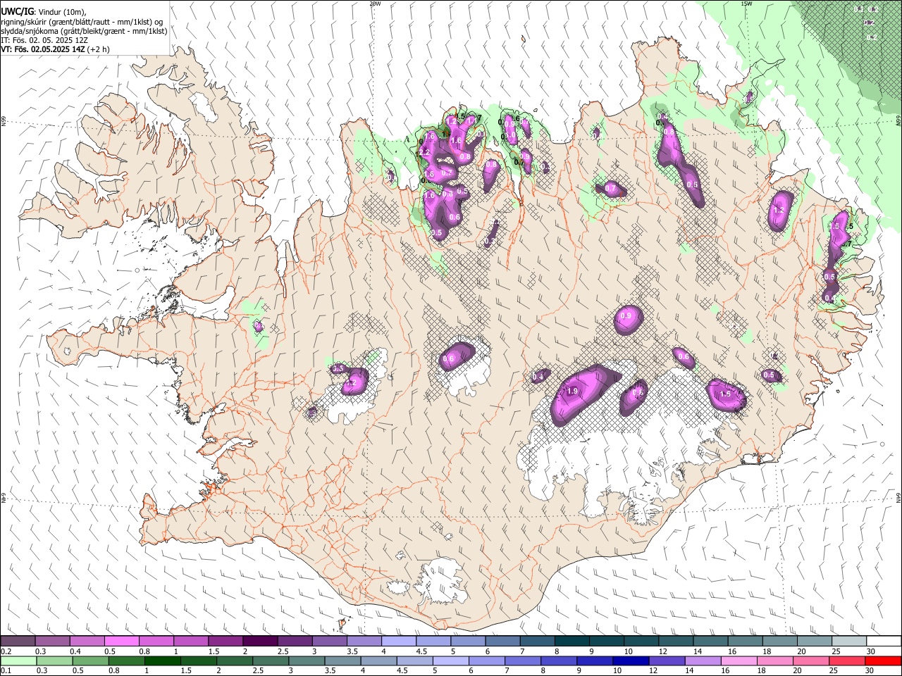
Task: Pick the medium green swatch labeled 0.8
Action: [127, 661]
